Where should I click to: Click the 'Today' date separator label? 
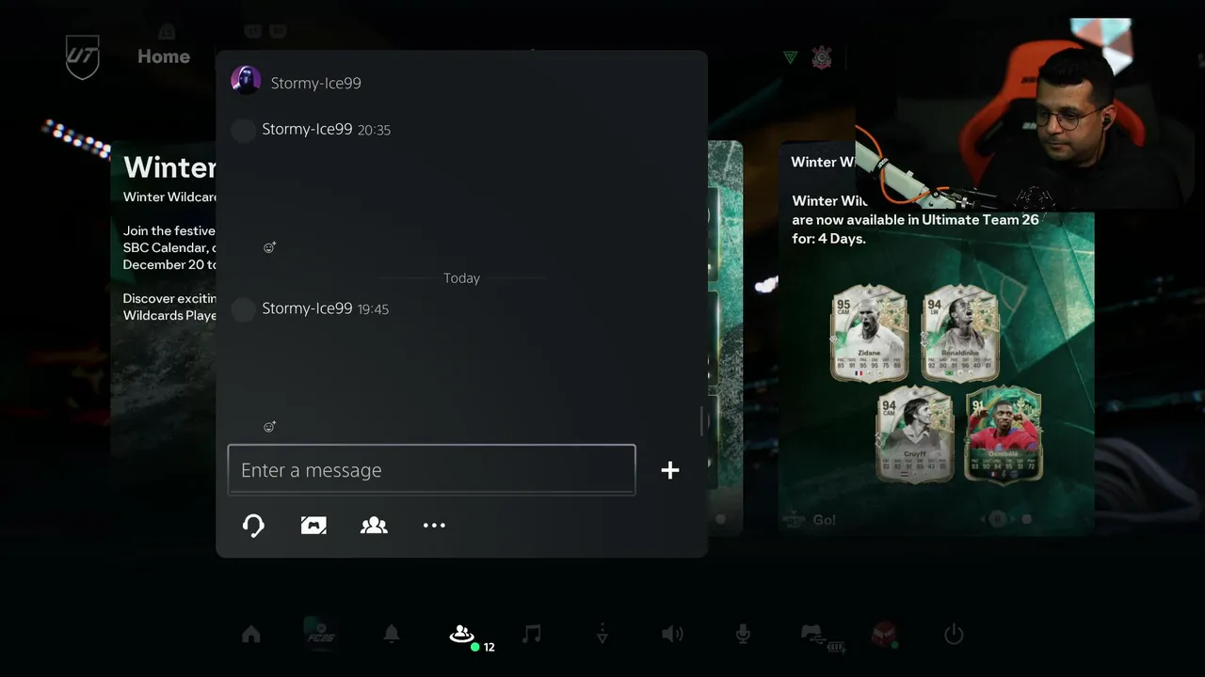tap(461, 278)
